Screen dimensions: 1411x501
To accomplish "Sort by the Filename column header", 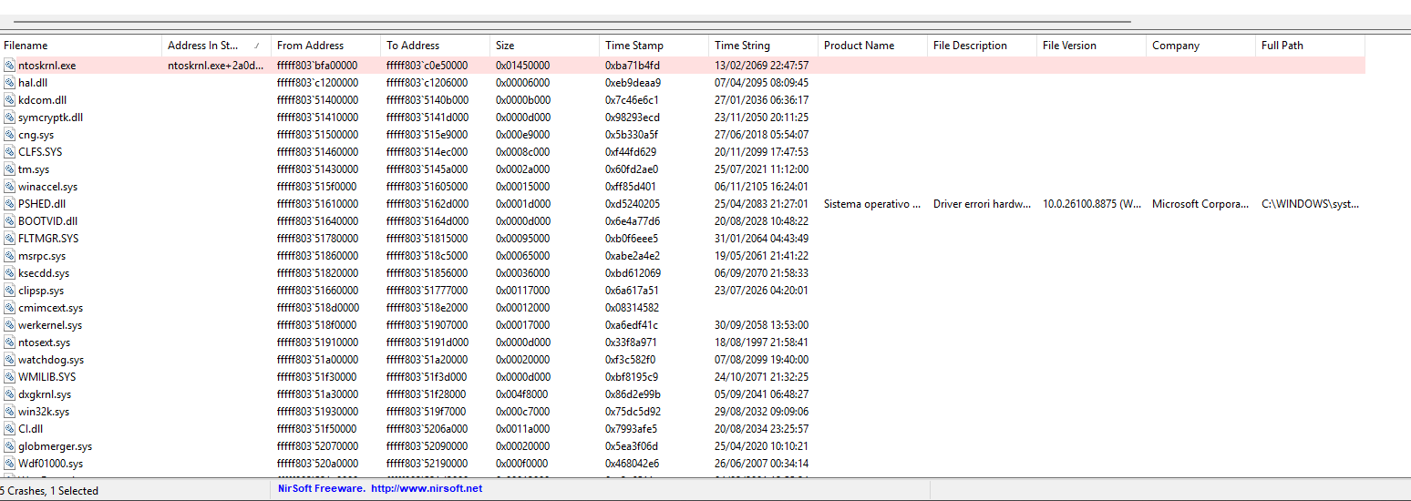I will click(81, 46).
